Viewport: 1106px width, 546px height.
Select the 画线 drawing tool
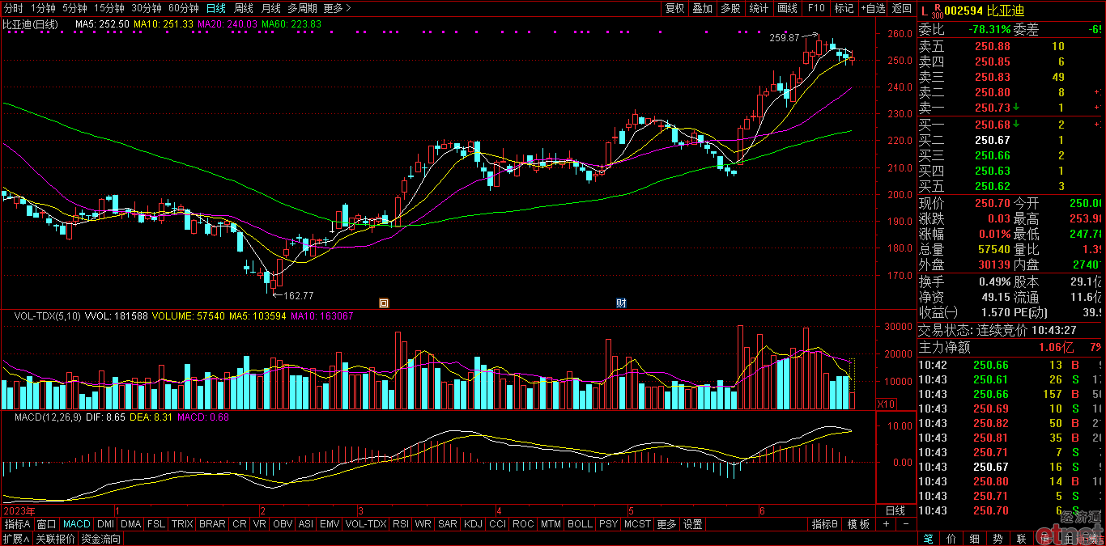787,8
